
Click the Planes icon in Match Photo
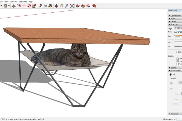[x=181, y=99]
